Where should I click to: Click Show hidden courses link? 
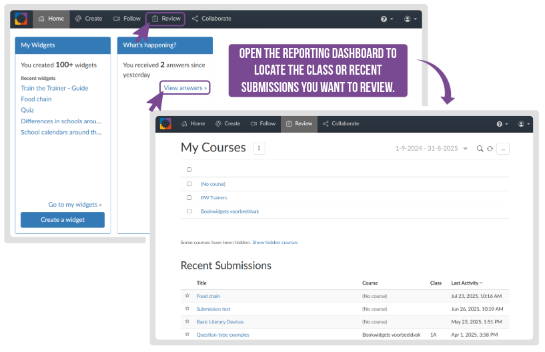pos(275,243)
